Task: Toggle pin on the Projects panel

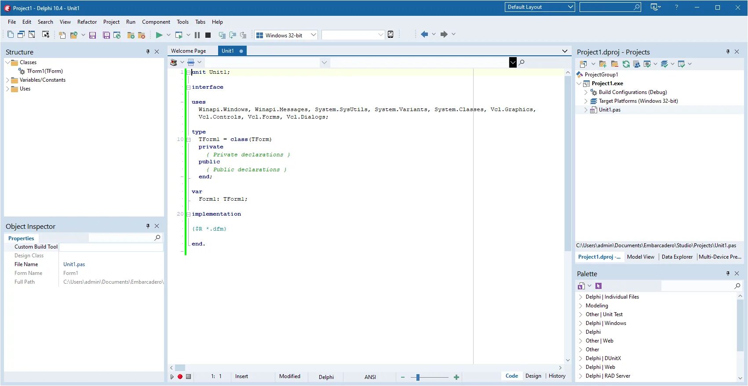Action: point(728,52)
